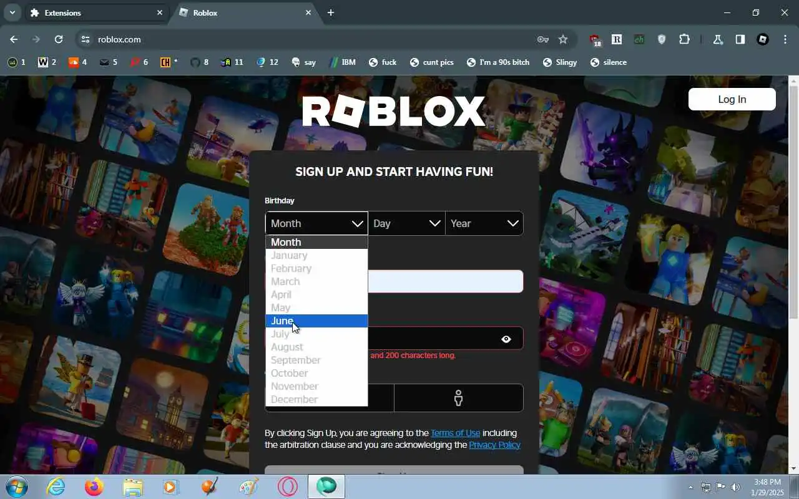
Task: Open the GitHub bookmark labeled 8
Action: (x=199, y=62)
